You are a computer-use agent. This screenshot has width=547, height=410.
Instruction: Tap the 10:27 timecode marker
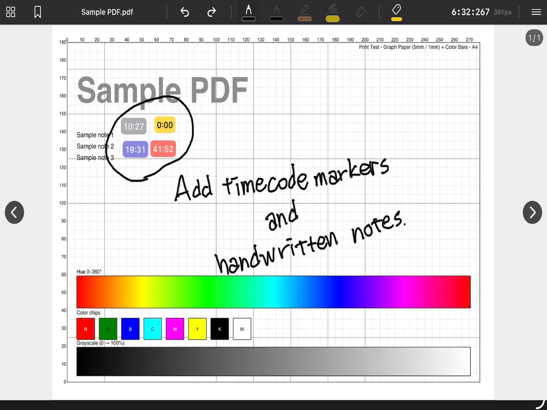[133, 126]
